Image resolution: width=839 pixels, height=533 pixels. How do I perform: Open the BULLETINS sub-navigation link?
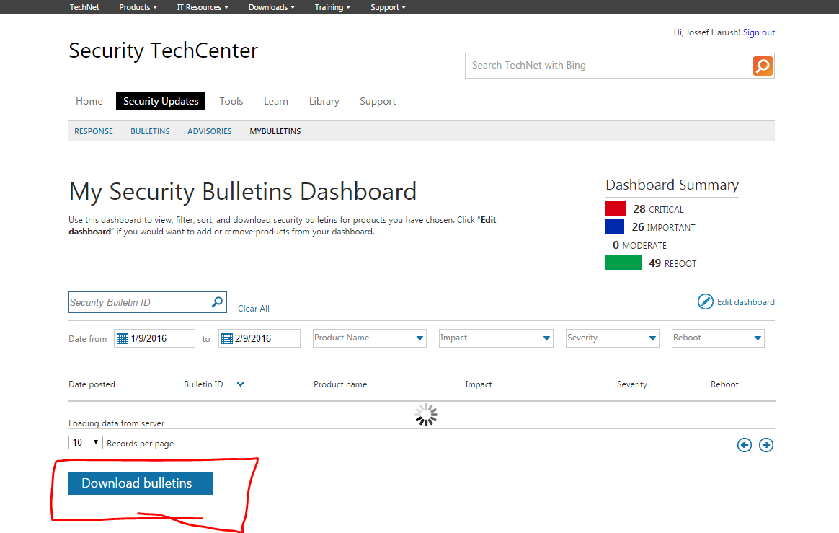pyautogui.click(x=151, y=131)
